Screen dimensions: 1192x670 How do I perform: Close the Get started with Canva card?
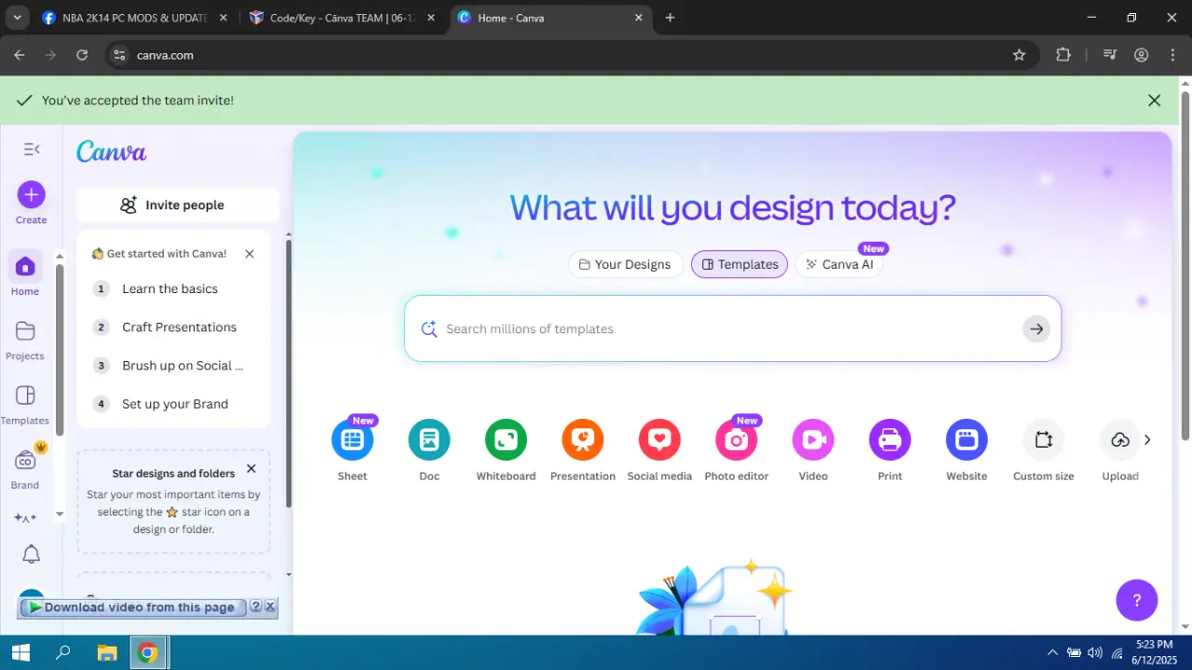pyautogui.click(x=250, y=253)
